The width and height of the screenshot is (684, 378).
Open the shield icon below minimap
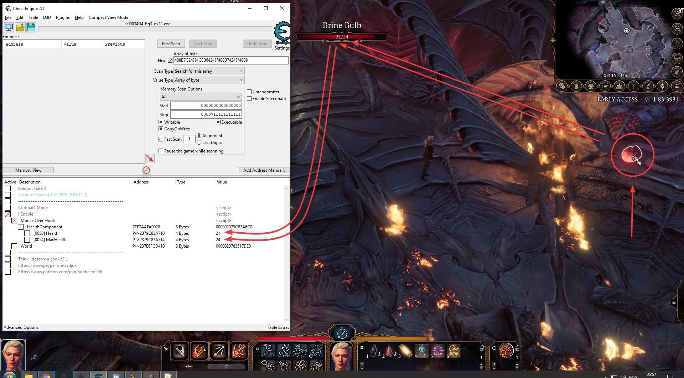pyautogui.click(x=576, y=86)
